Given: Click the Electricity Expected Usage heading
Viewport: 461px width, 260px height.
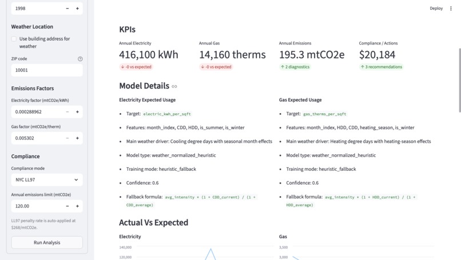Looking at the screenshot, I should click(148, 100).
